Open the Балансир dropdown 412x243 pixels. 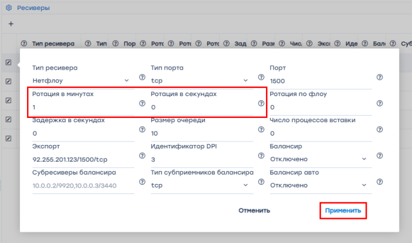pyautogui.click(x=318, y=159)
